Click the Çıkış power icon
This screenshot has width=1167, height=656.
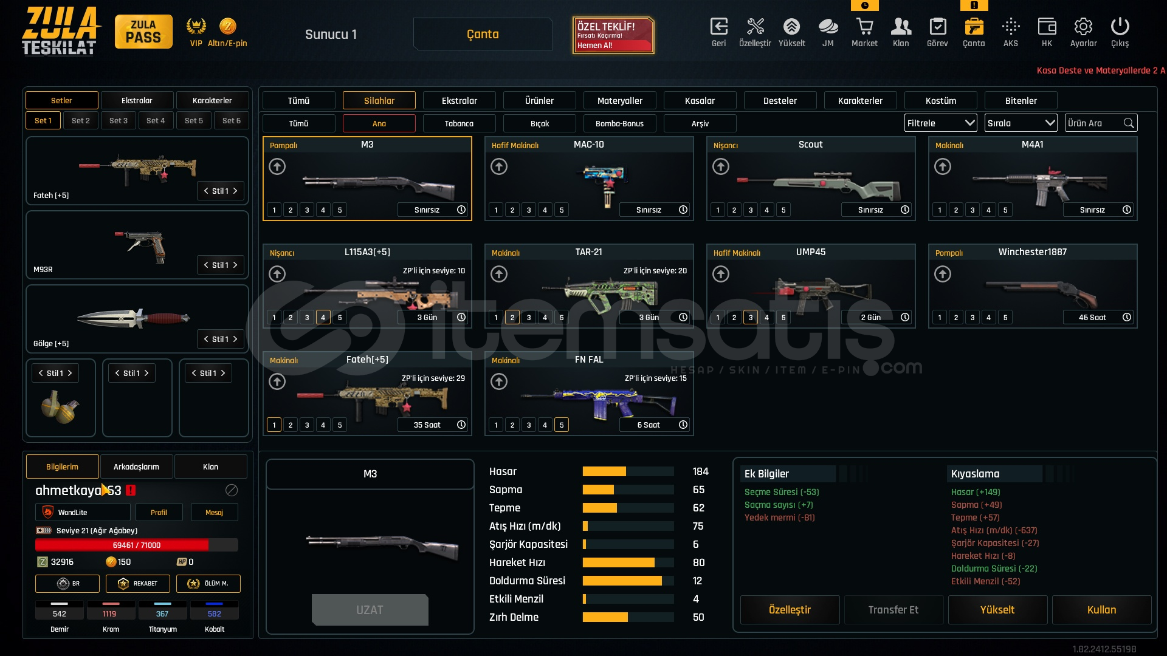tap(1120, 27)
